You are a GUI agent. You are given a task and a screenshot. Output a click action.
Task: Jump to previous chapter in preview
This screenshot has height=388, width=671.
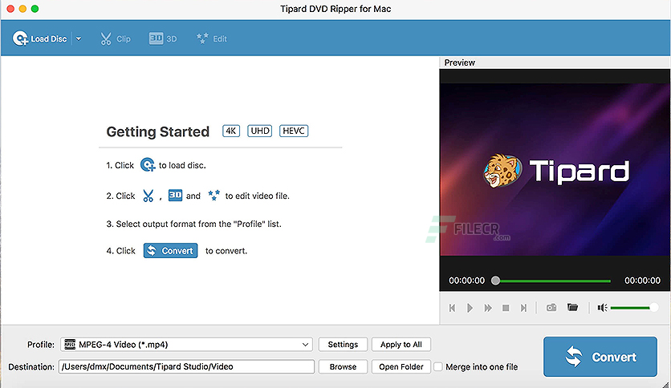[x=452, y=308]
